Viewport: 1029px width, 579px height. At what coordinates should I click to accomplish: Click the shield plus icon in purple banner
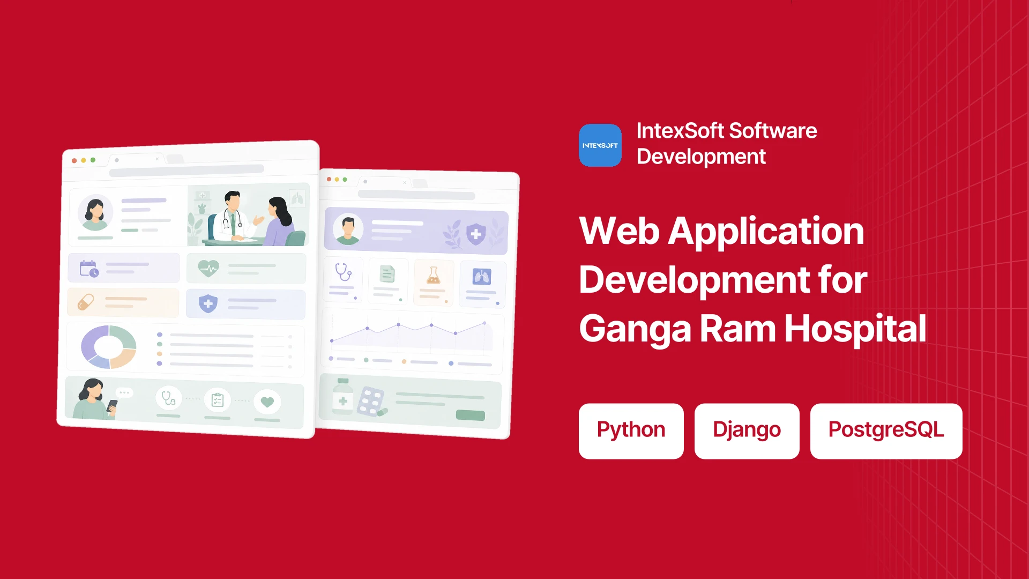point(476,234)
